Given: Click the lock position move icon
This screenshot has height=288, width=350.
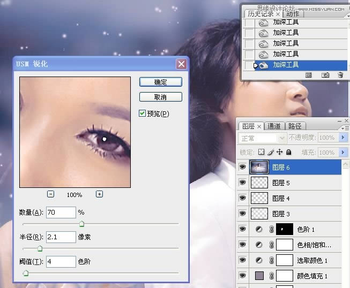Looking at the screenshot, I should coord(279,153).
